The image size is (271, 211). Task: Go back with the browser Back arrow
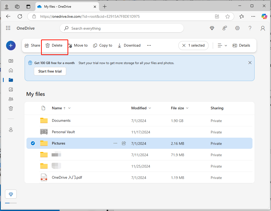pyautogui.click(x=8, y=16)
